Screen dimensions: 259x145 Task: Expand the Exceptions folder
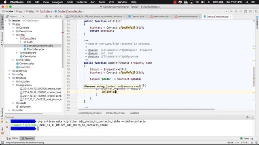point(13,31)
